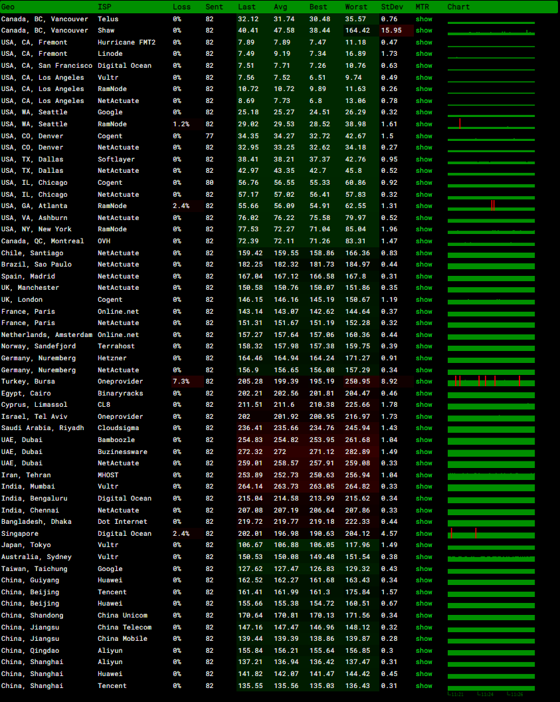Click the Avg column header
Image resolution: width=560 pixels, height=702 pixels.
pyautogui.click(x=280, y=7)
